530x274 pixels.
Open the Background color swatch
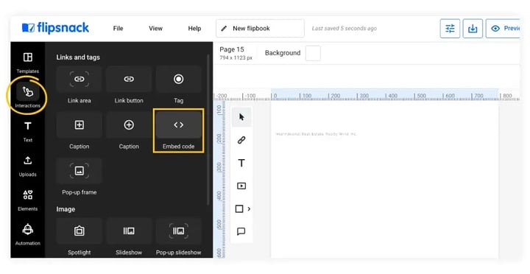313,53
